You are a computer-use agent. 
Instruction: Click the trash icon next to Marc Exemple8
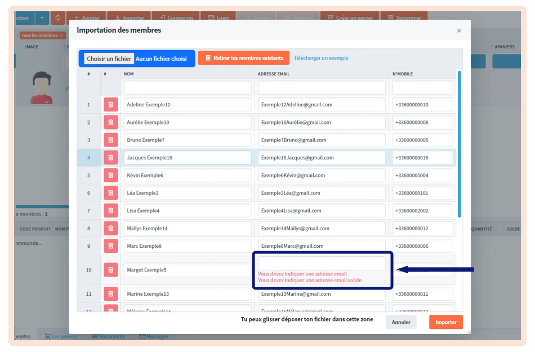click(x=109, y=246)
